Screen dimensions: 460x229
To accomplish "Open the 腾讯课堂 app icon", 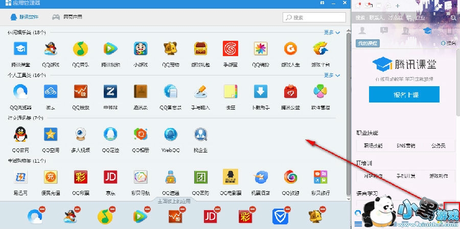I will coord(20,48).
